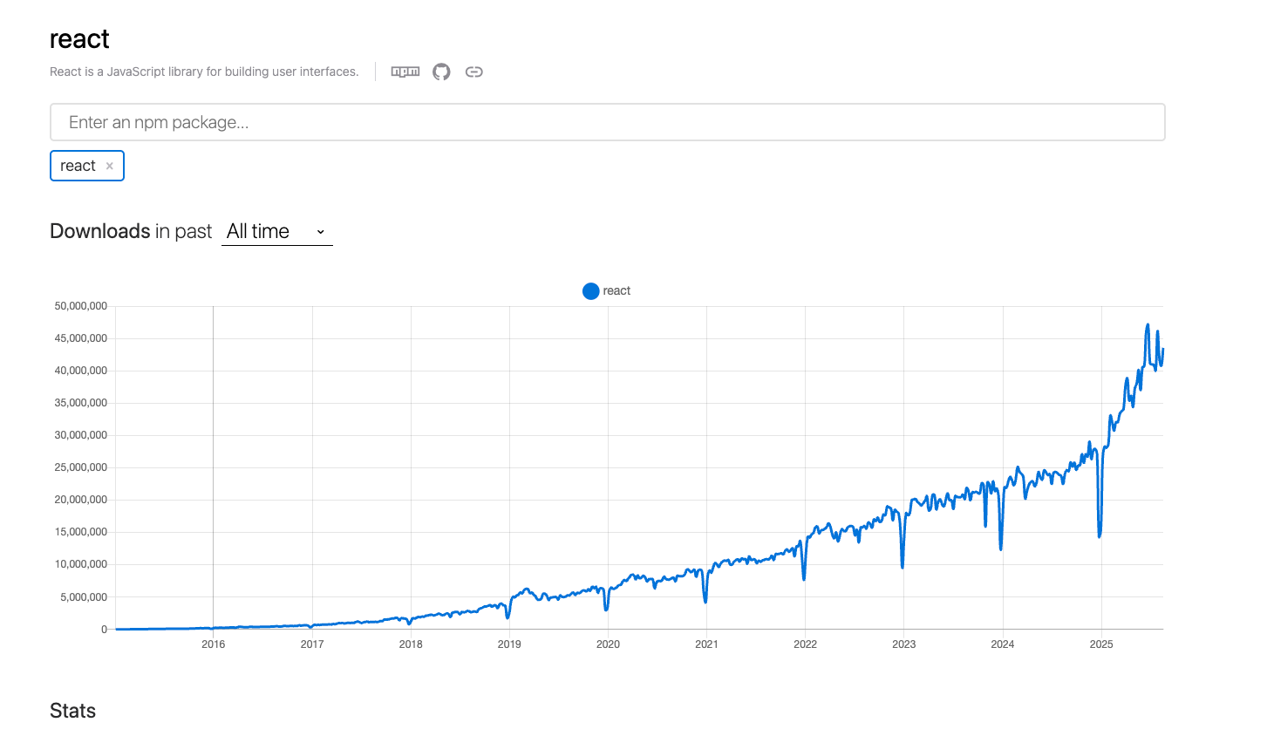
Task: Click the 2020 x-axis label
Action: coord(608,644)
